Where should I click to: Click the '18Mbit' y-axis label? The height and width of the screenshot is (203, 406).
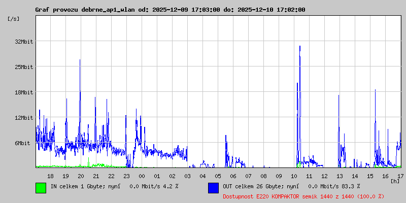(24, 92)
